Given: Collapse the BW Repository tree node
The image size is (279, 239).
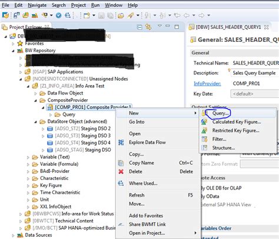Looking at the screenshot, I should pos(13,51).
